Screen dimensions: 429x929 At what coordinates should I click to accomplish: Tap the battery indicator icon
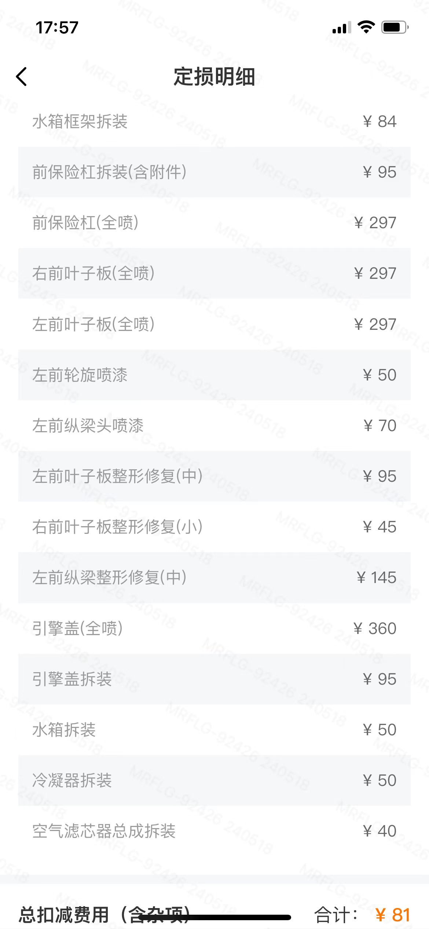tap(395, 27)
